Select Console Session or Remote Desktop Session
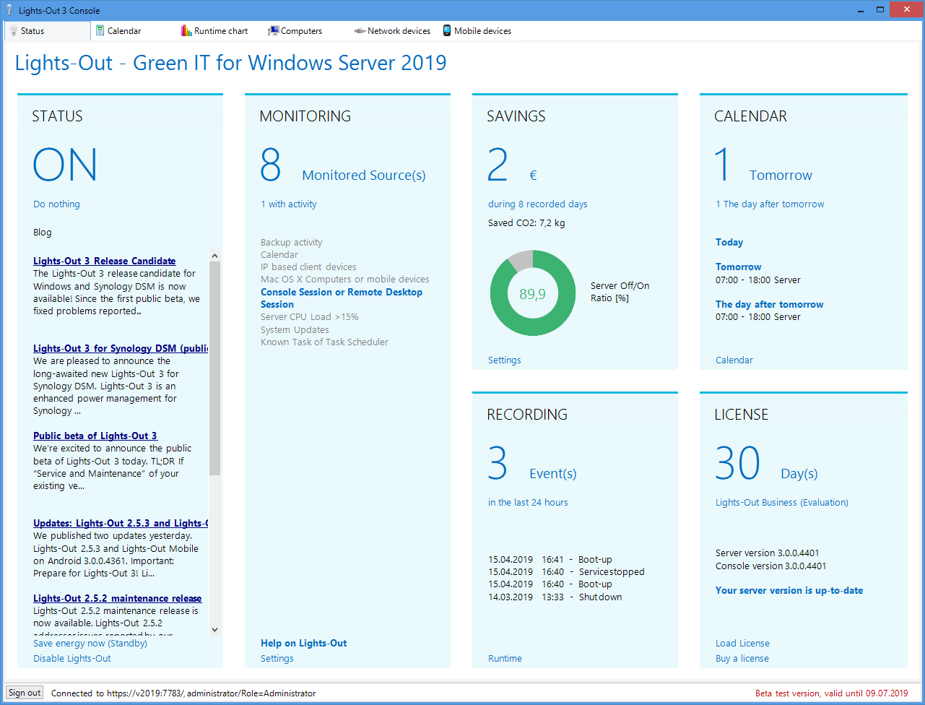This screenshot has height=705, width=925. (342, 298)
